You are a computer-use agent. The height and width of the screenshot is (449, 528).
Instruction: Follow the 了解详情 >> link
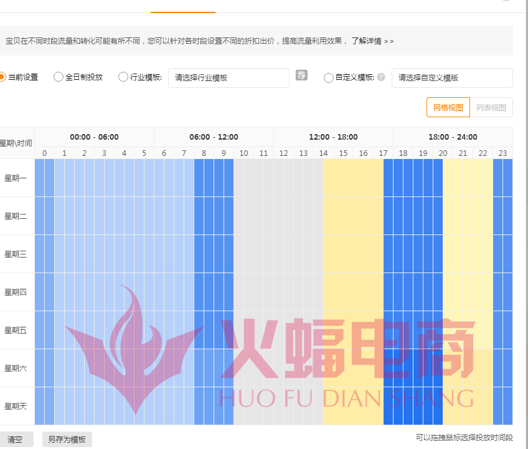point(372,41)
